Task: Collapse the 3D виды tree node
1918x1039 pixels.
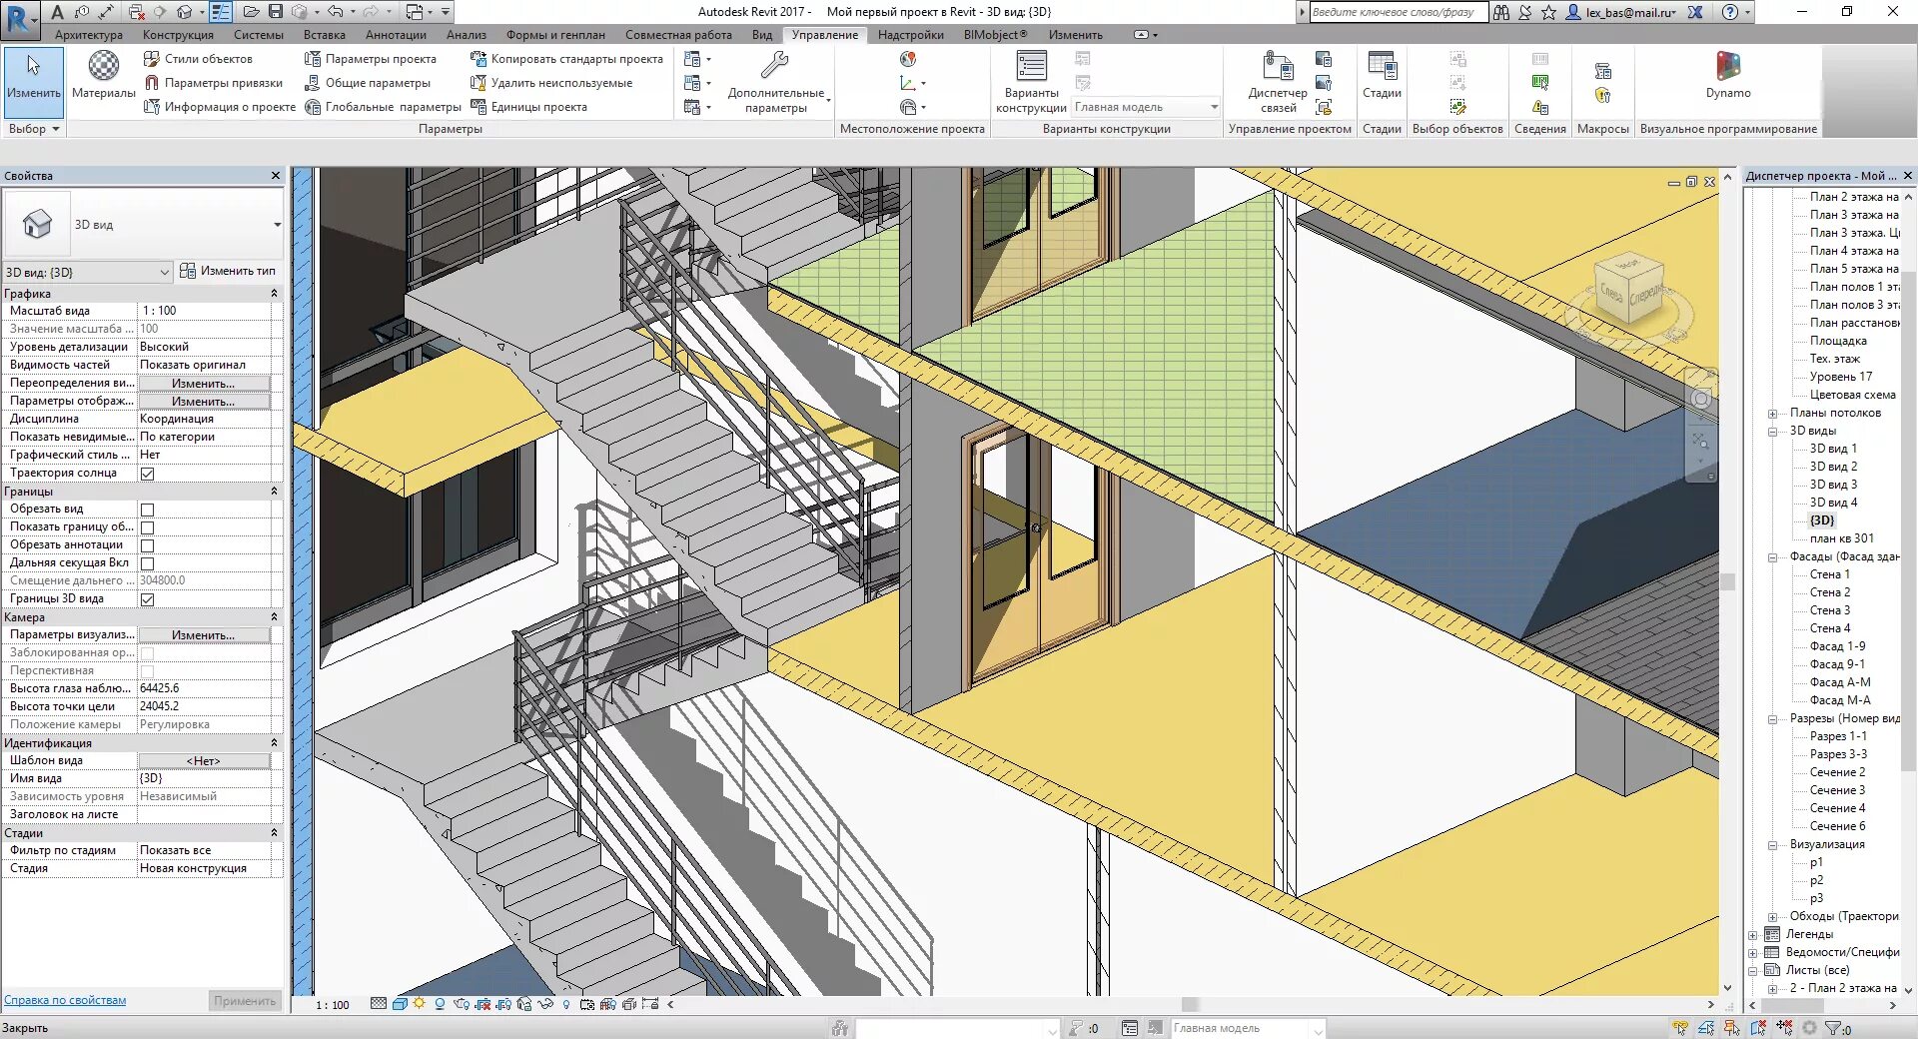Action: pyautogui.click(x=1772, y=432)
